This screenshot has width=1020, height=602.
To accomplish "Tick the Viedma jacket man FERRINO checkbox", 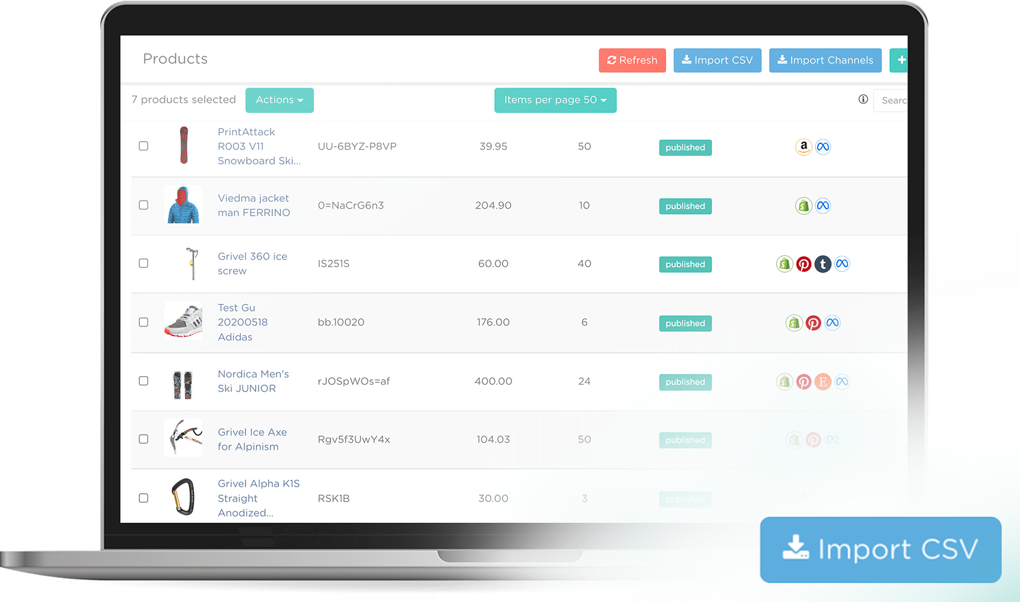I will pyautogui.click(x=143, y=205).
